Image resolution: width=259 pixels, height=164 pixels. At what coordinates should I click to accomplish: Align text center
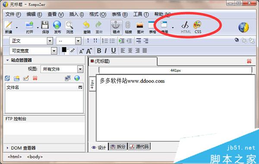(x=130, y=50)
